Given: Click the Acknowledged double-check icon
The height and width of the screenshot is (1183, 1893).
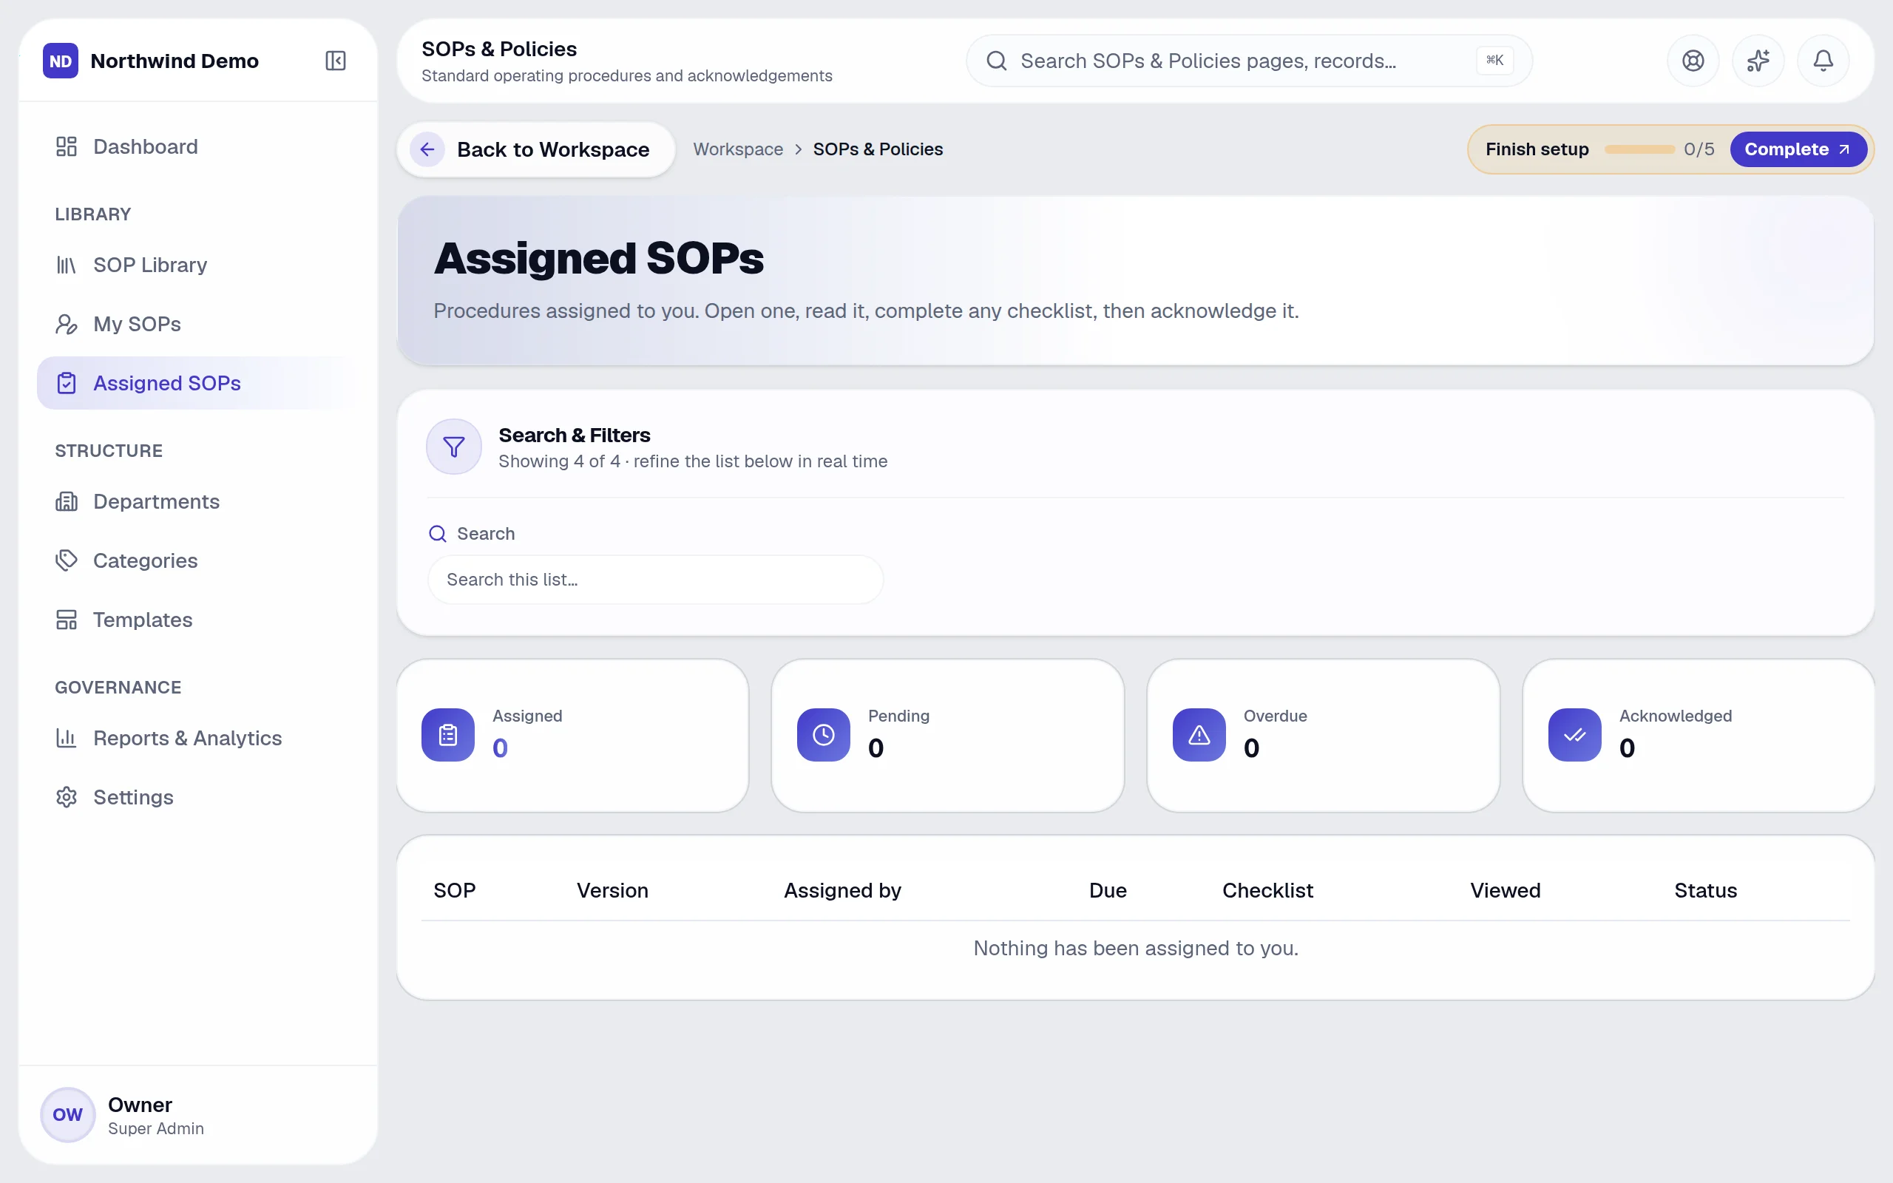Looking at the screenshot, I should point(1574,735).
